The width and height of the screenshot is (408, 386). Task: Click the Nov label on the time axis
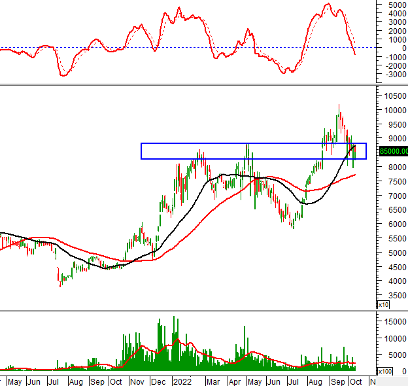pyautogui.click(x=137, y=382)
